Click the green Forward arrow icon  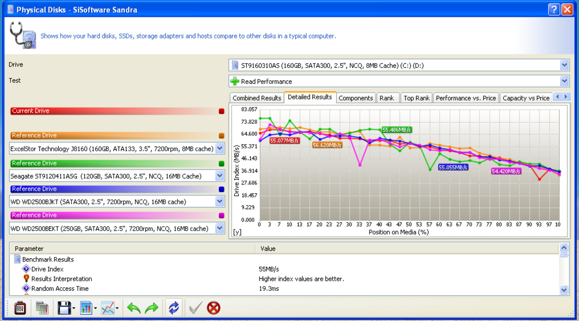(x=152, y=307)
